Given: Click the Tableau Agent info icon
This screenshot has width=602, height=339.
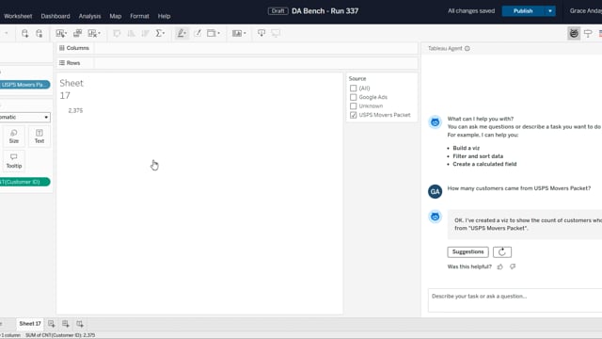Looking at the screenshot, I should 467,48.
